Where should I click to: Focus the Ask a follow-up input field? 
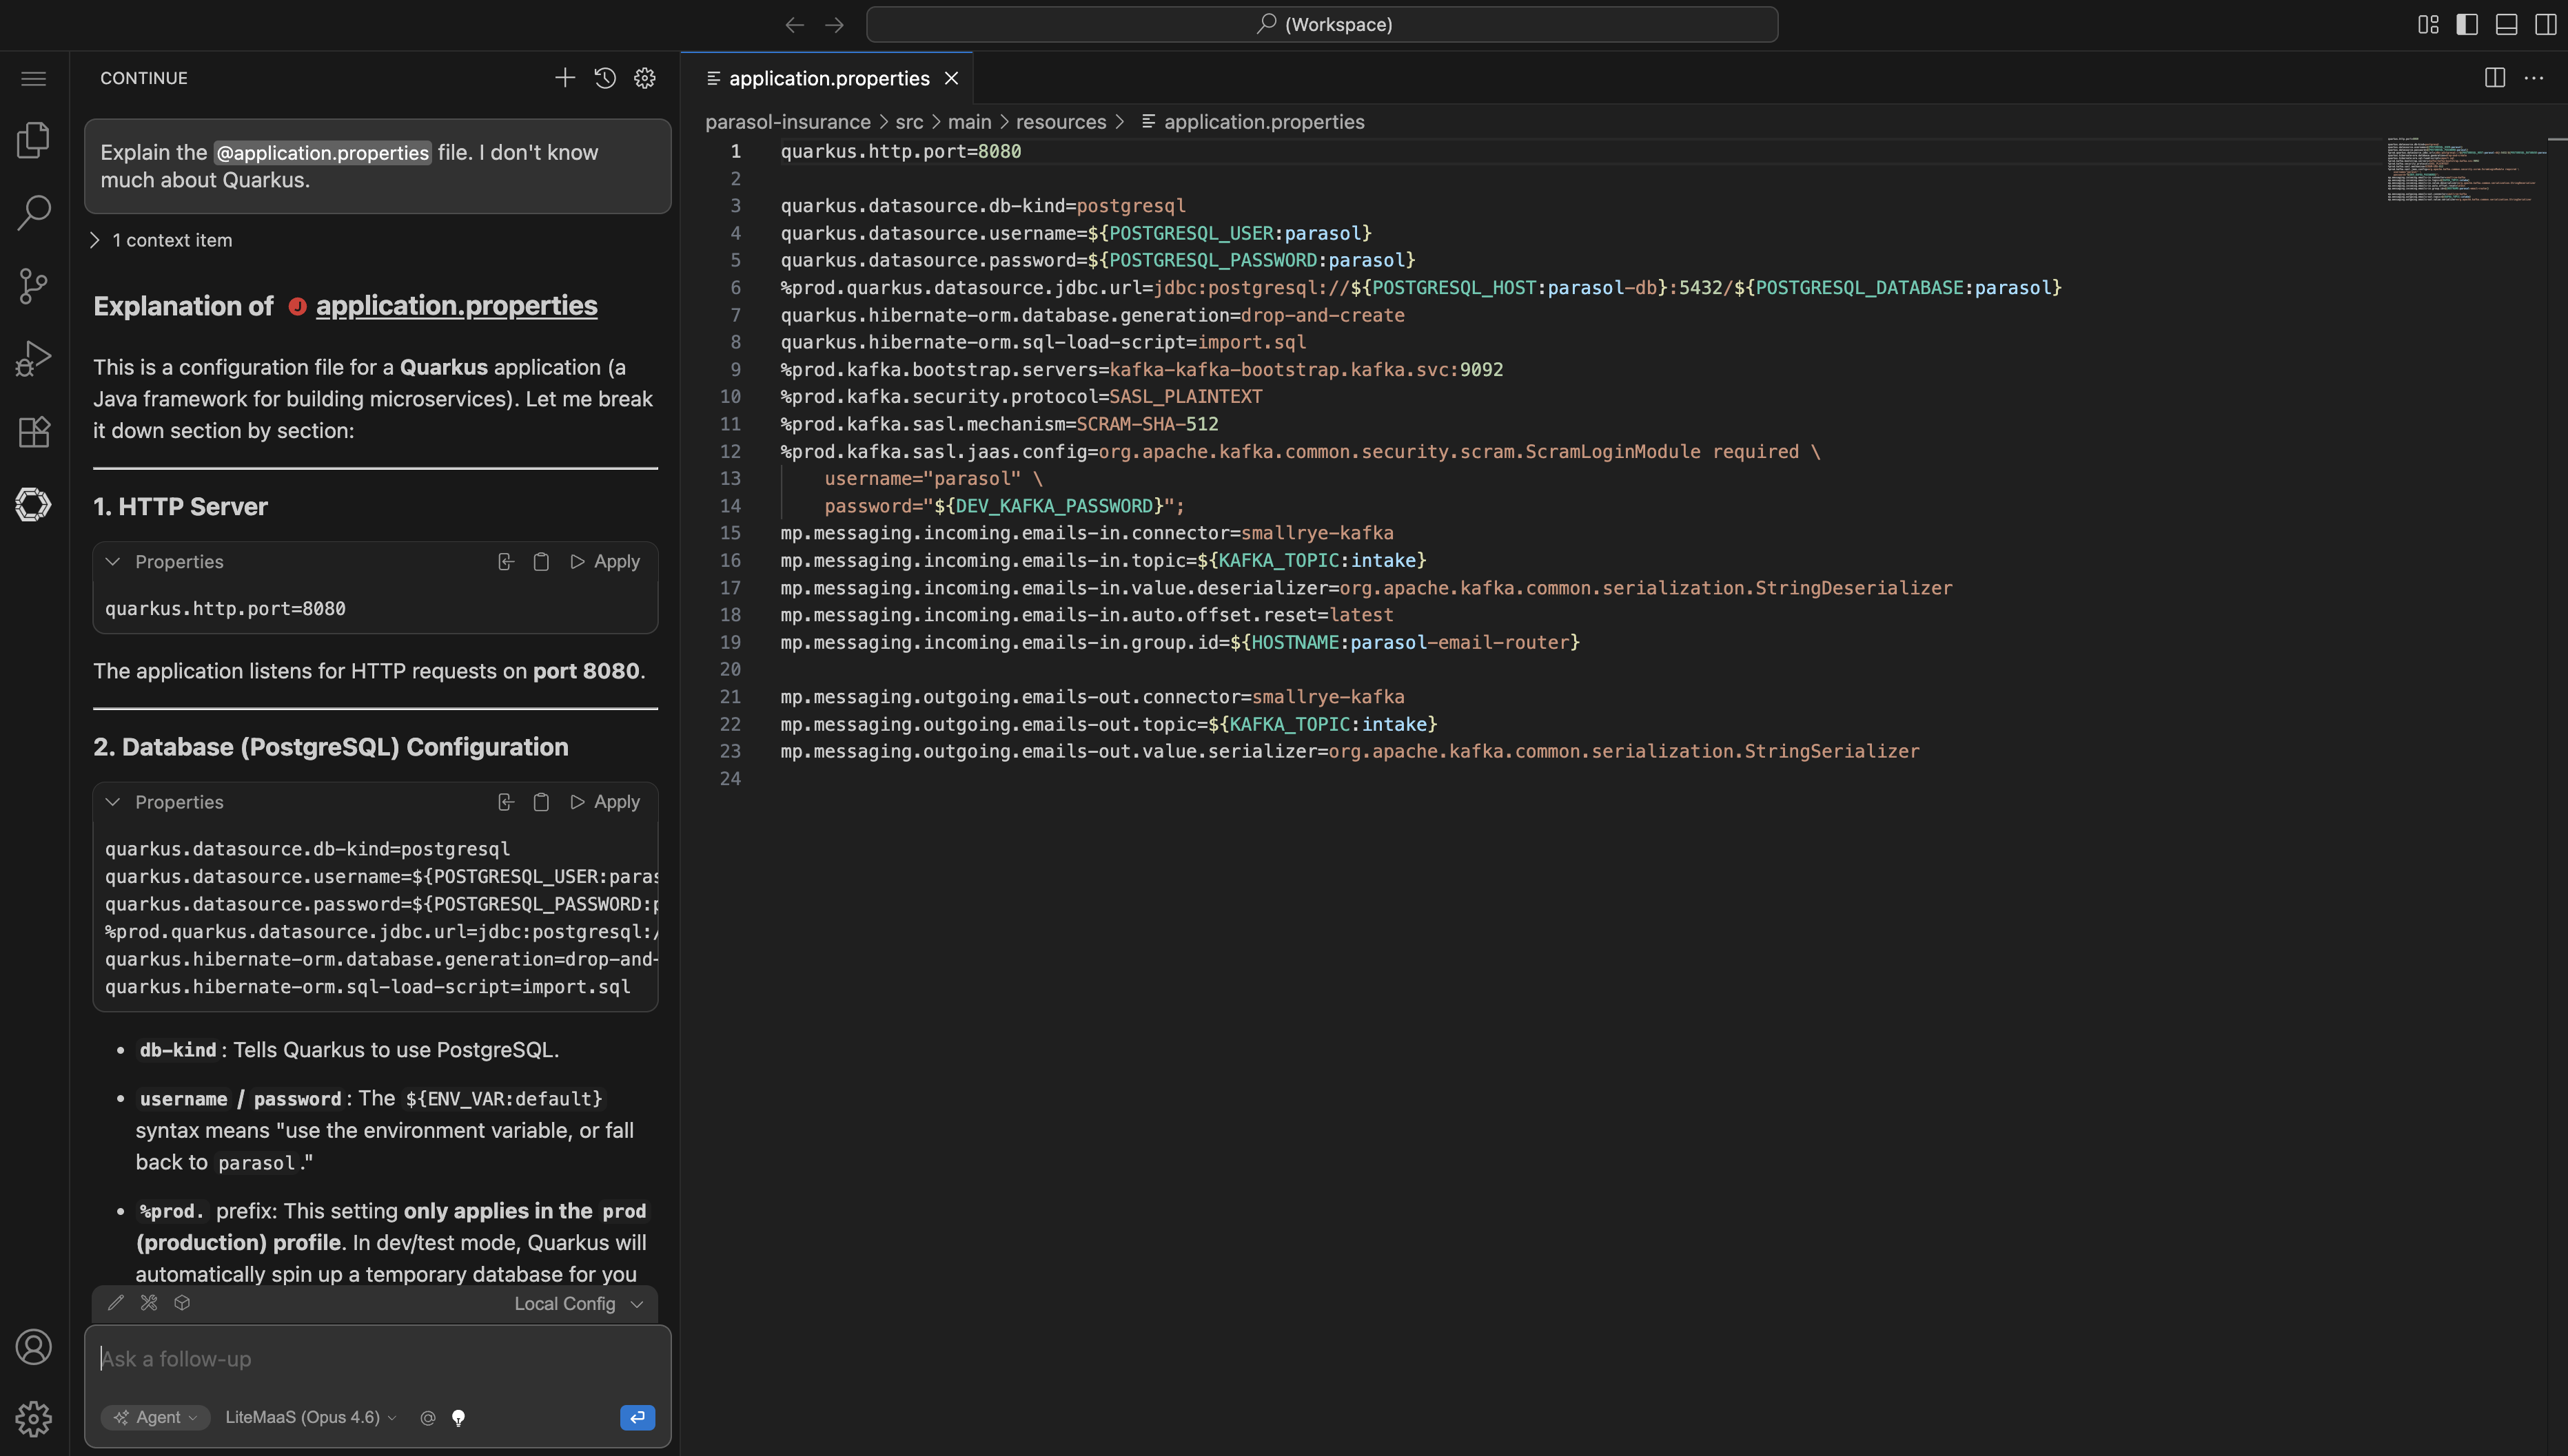click(x=376, y=1359)
